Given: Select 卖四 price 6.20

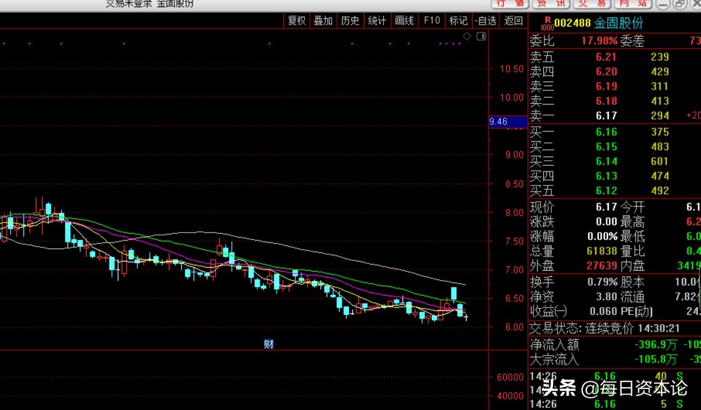Looking at the screenshot, I should [x=606, y=72].
